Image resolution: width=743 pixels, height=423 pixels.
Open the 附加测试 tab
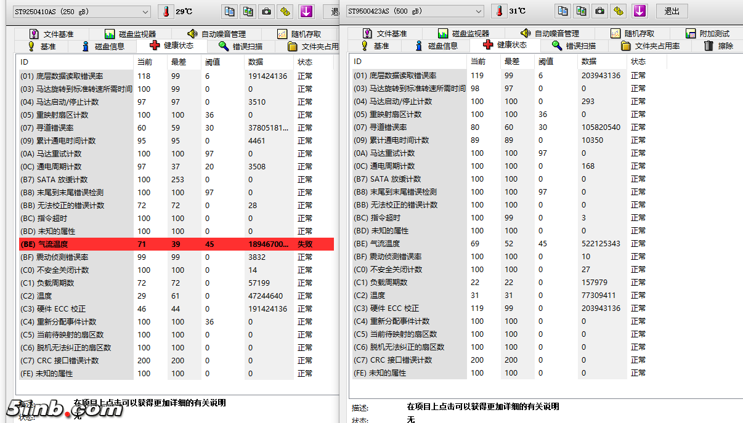[707, 34]
